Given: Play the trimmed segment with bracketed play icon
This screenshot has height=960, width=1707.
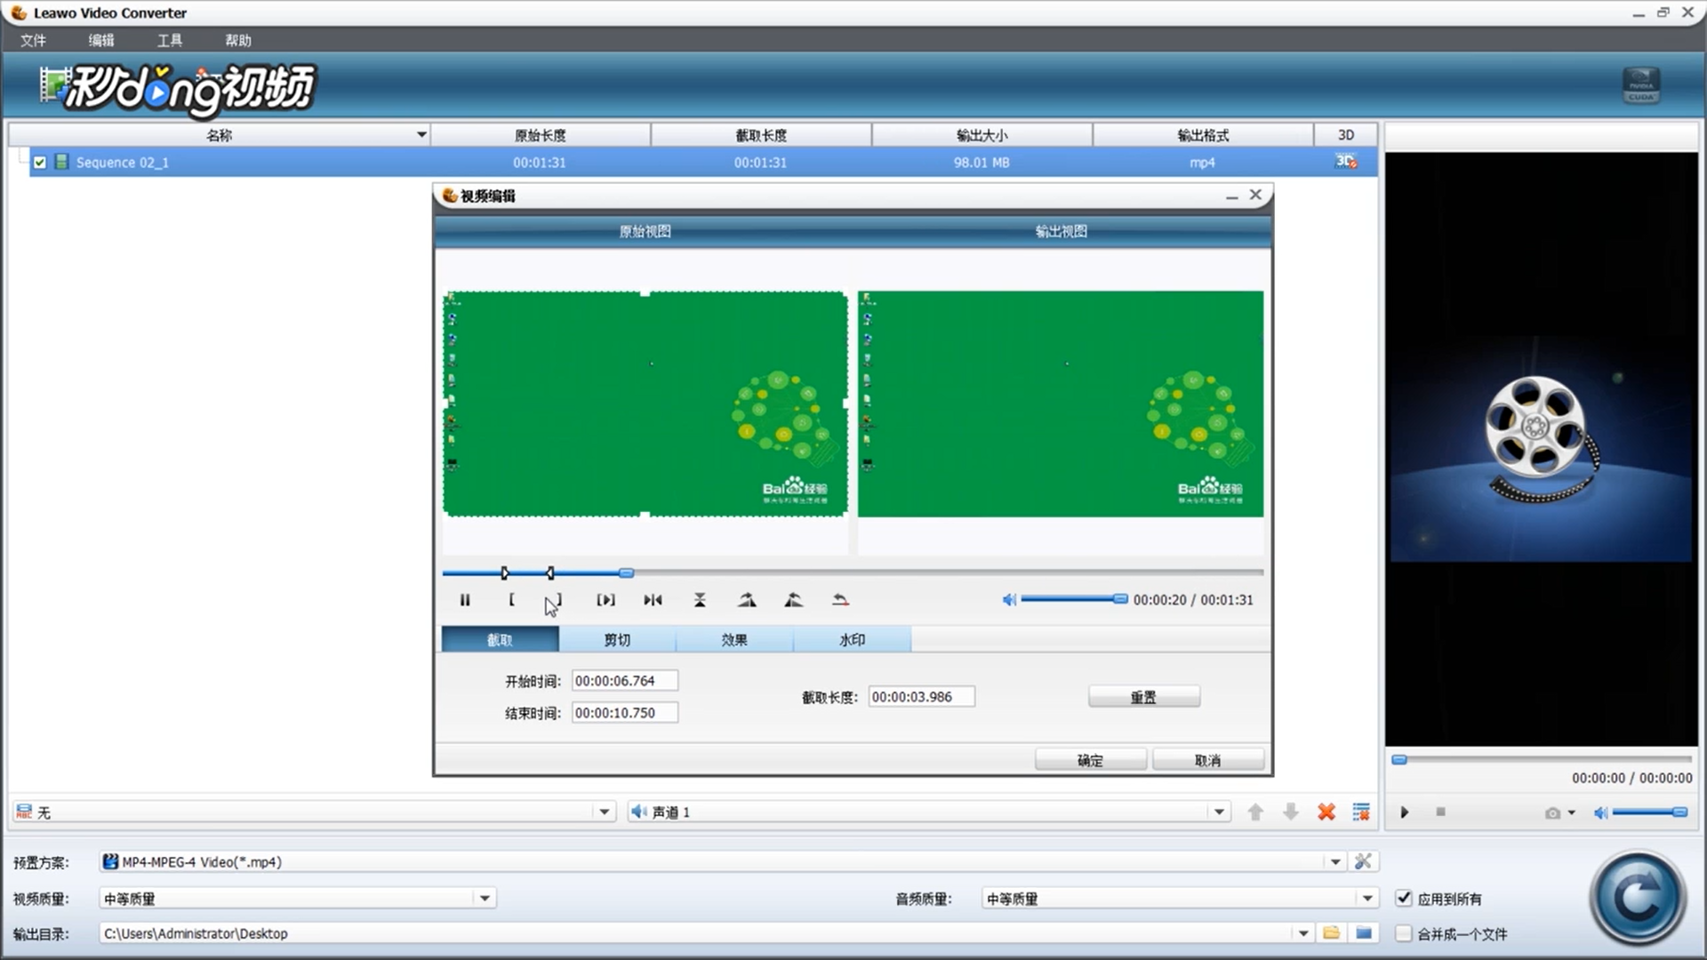Looking at the screenshot, I should [x=605, y=600].
